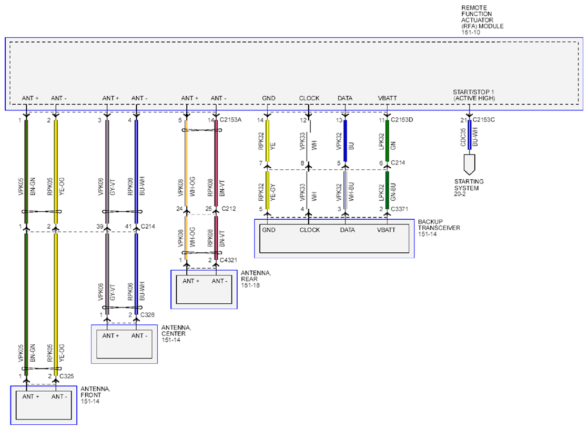Image resolution: width=588 pixels, height=430 pixels.
Task: Click the C214 label next to pin 41
Action: click(x=148, y=227)
